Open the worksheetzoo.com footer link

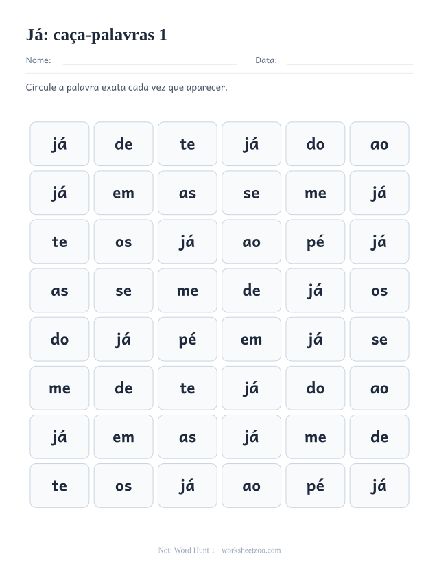(251, 550)
